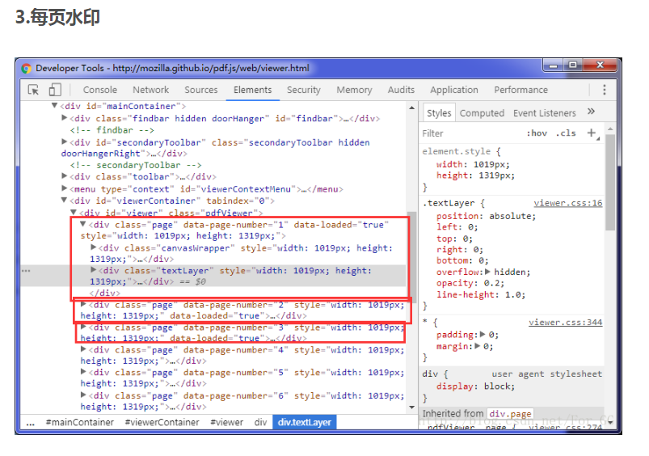Show more Styles pane tabs with chevron
Screen dimensions: 649x456
(591, 111)
